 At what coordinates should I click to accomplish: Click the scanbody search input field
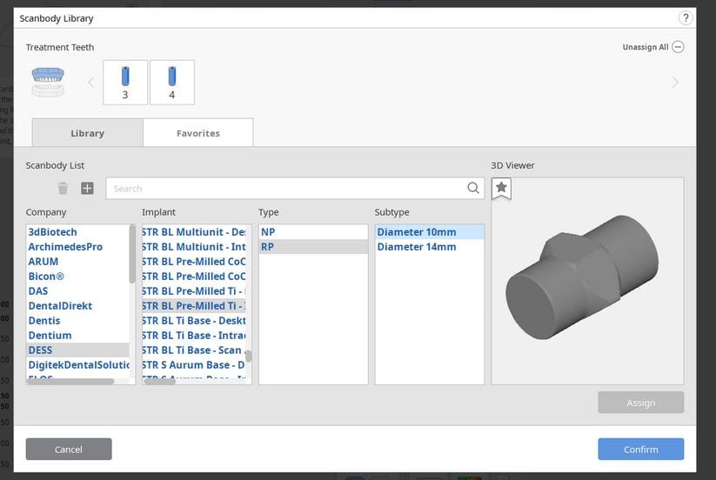coord(287,188)
